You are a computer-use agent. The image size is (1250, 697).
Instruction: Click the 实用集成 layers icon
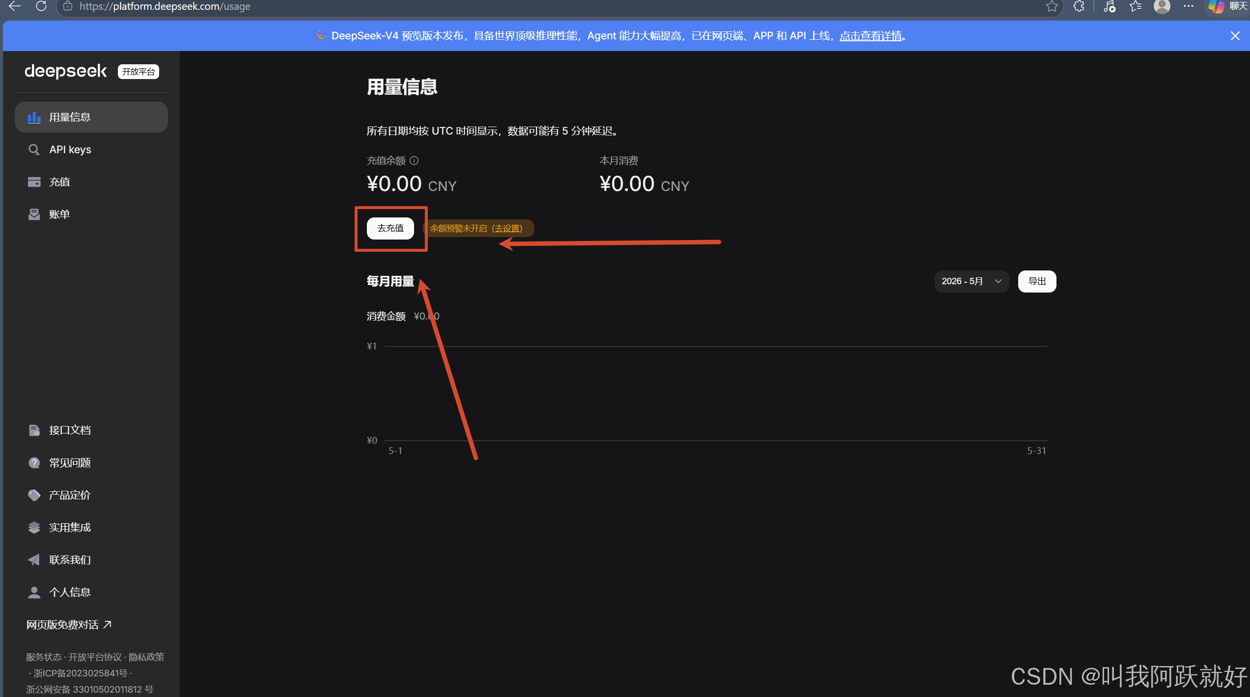tap(34, 528)
